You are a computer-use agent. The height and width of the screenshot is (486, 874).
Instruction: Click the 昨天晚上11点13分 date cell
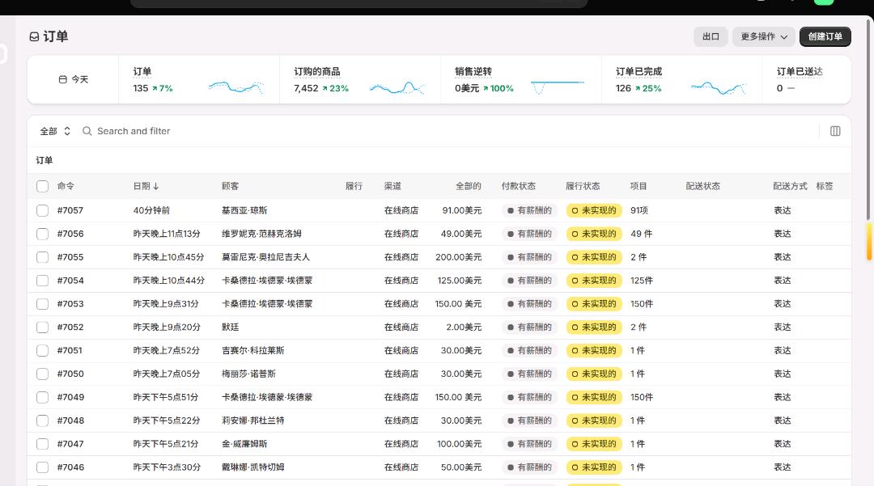tap(167, 234)
